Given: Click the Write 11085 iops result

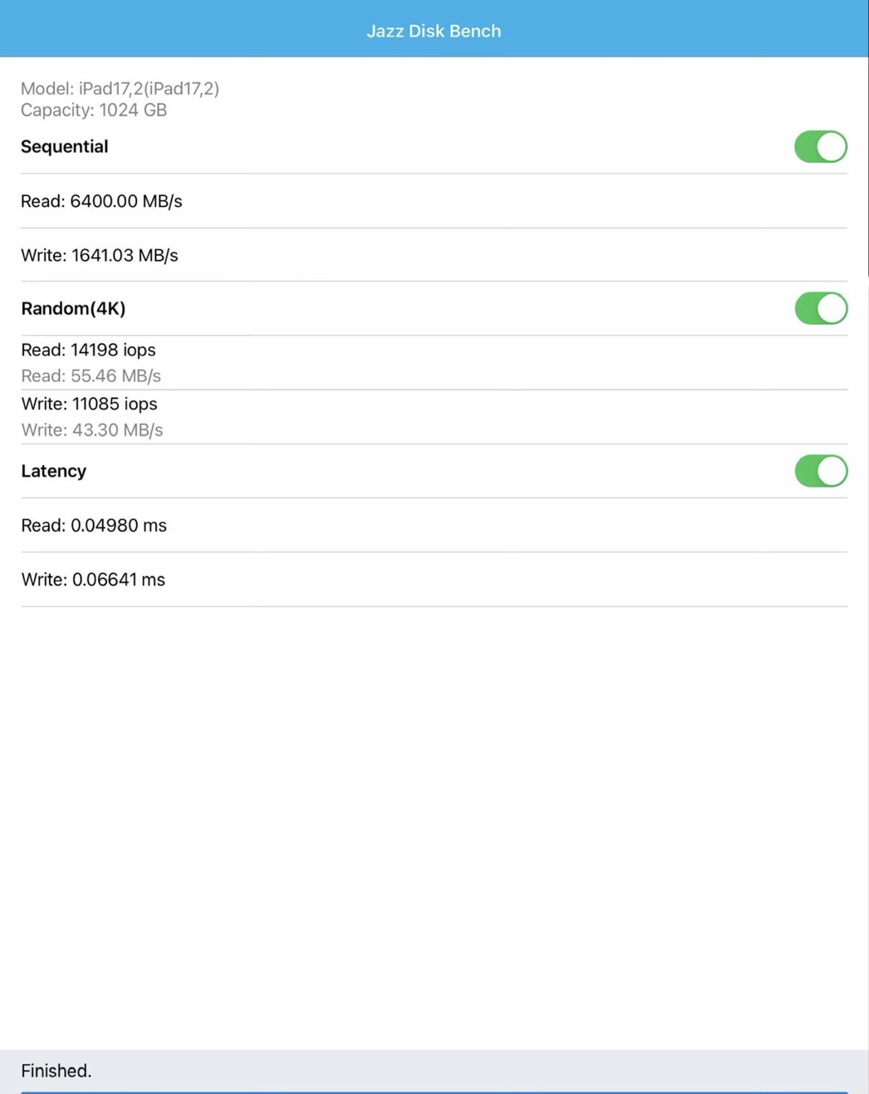Looking at the screenshot, I should [x=89, y=404].
